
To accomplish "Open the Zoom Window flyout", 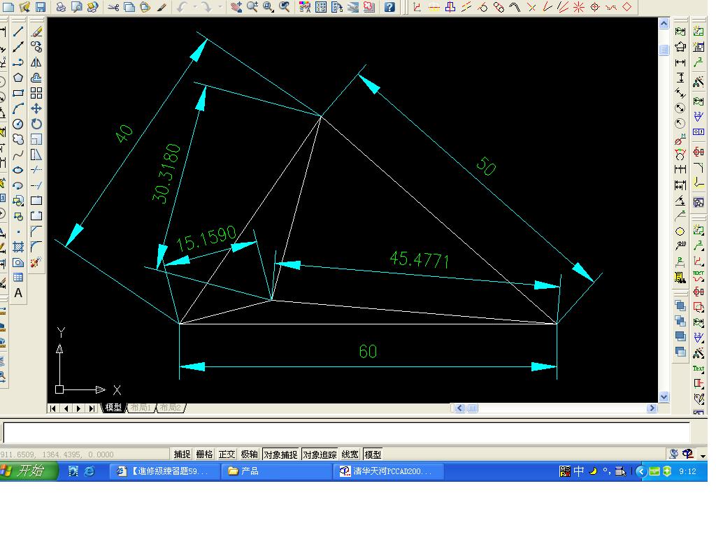I will tap(268, 7).
